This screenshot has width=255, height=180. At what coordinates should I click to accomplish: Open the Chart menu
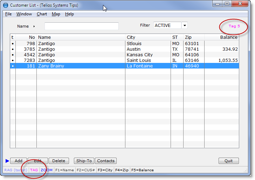click(42, 14)
